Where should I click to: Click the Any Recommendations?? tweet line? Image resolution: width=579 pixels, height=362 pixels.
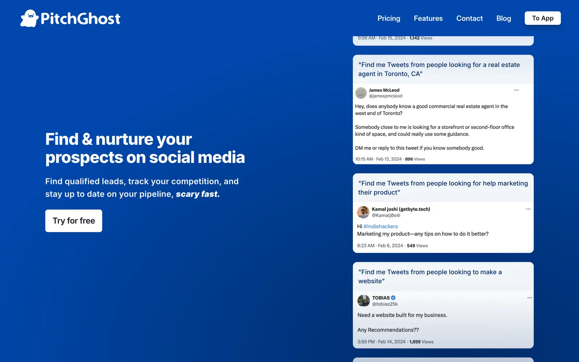coord(388,330)
